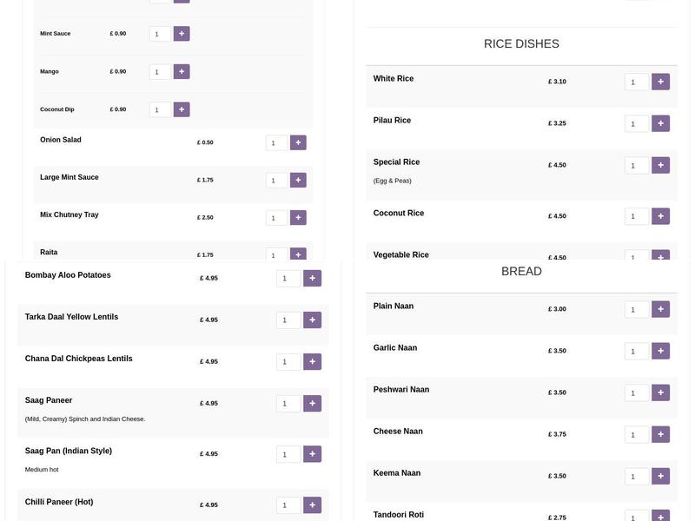
Task: Click Tarka Daal Yellow Lentils quantity box
Action: (288, 320)
